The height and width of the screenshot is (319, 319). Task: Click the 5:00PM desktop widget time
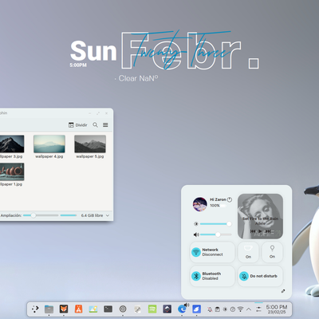(78, 65)
